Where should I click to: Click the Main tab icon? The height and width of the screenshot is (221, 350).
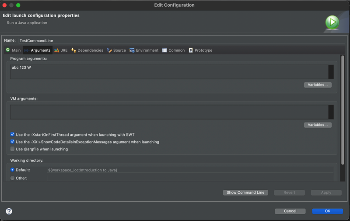point(8,50)
